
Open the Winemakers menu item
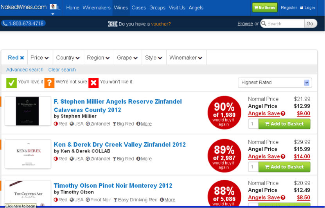tap(97, 8)
